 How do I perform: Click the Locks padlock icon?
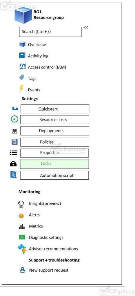pos(13,164)
